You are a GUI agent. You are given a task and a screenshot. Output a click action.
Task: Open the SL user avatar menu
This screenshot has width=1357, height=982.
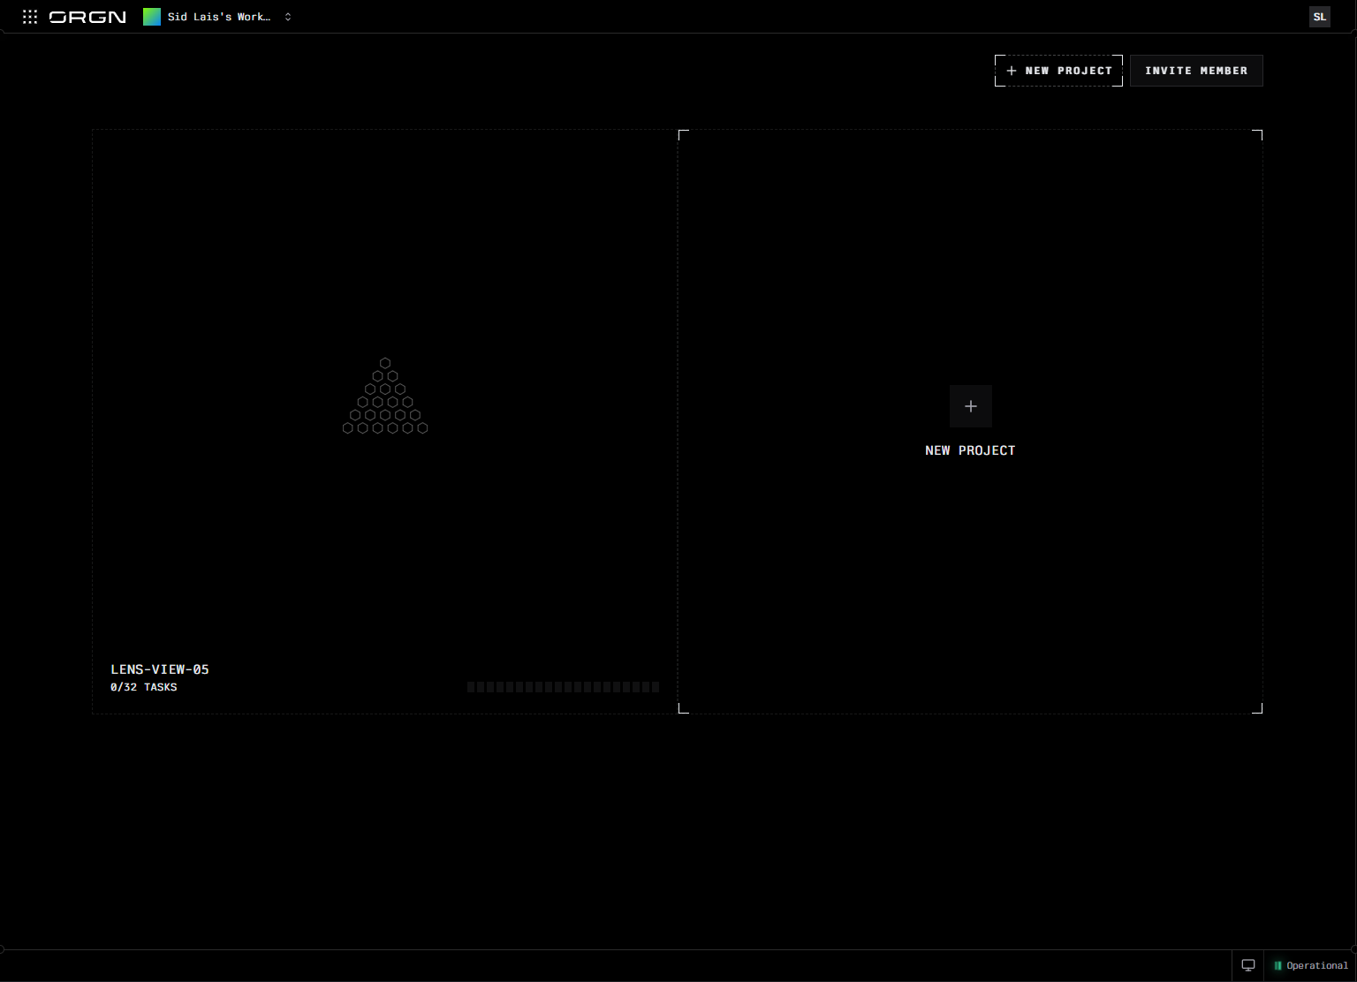pos(1319,17)
